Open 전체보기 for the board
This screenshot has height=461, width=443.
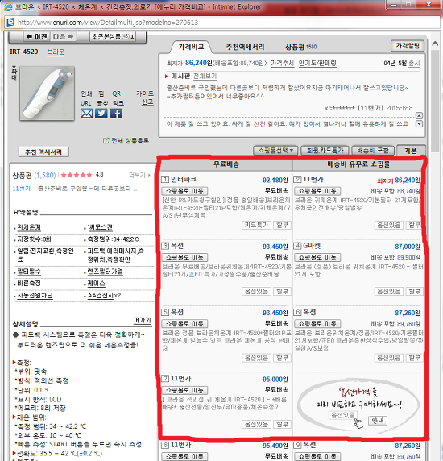[205, 76]
